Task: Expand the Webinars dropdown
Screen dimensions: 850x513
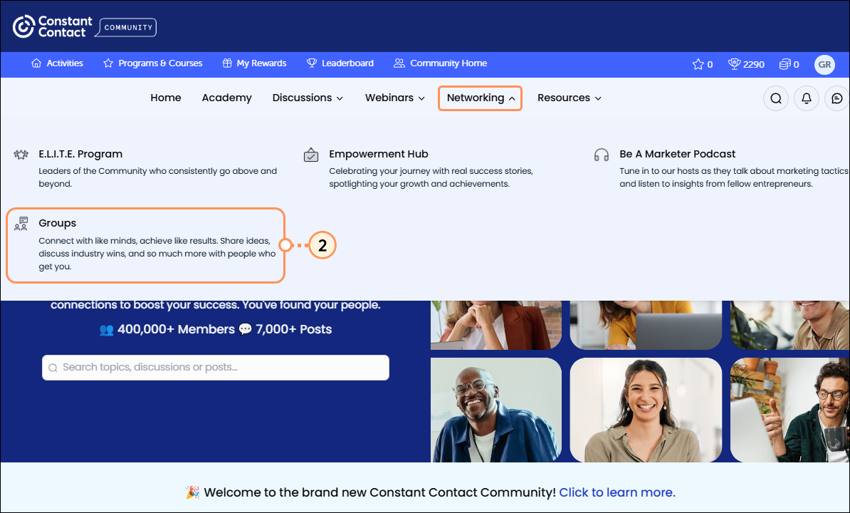Action: coord(394,98)
